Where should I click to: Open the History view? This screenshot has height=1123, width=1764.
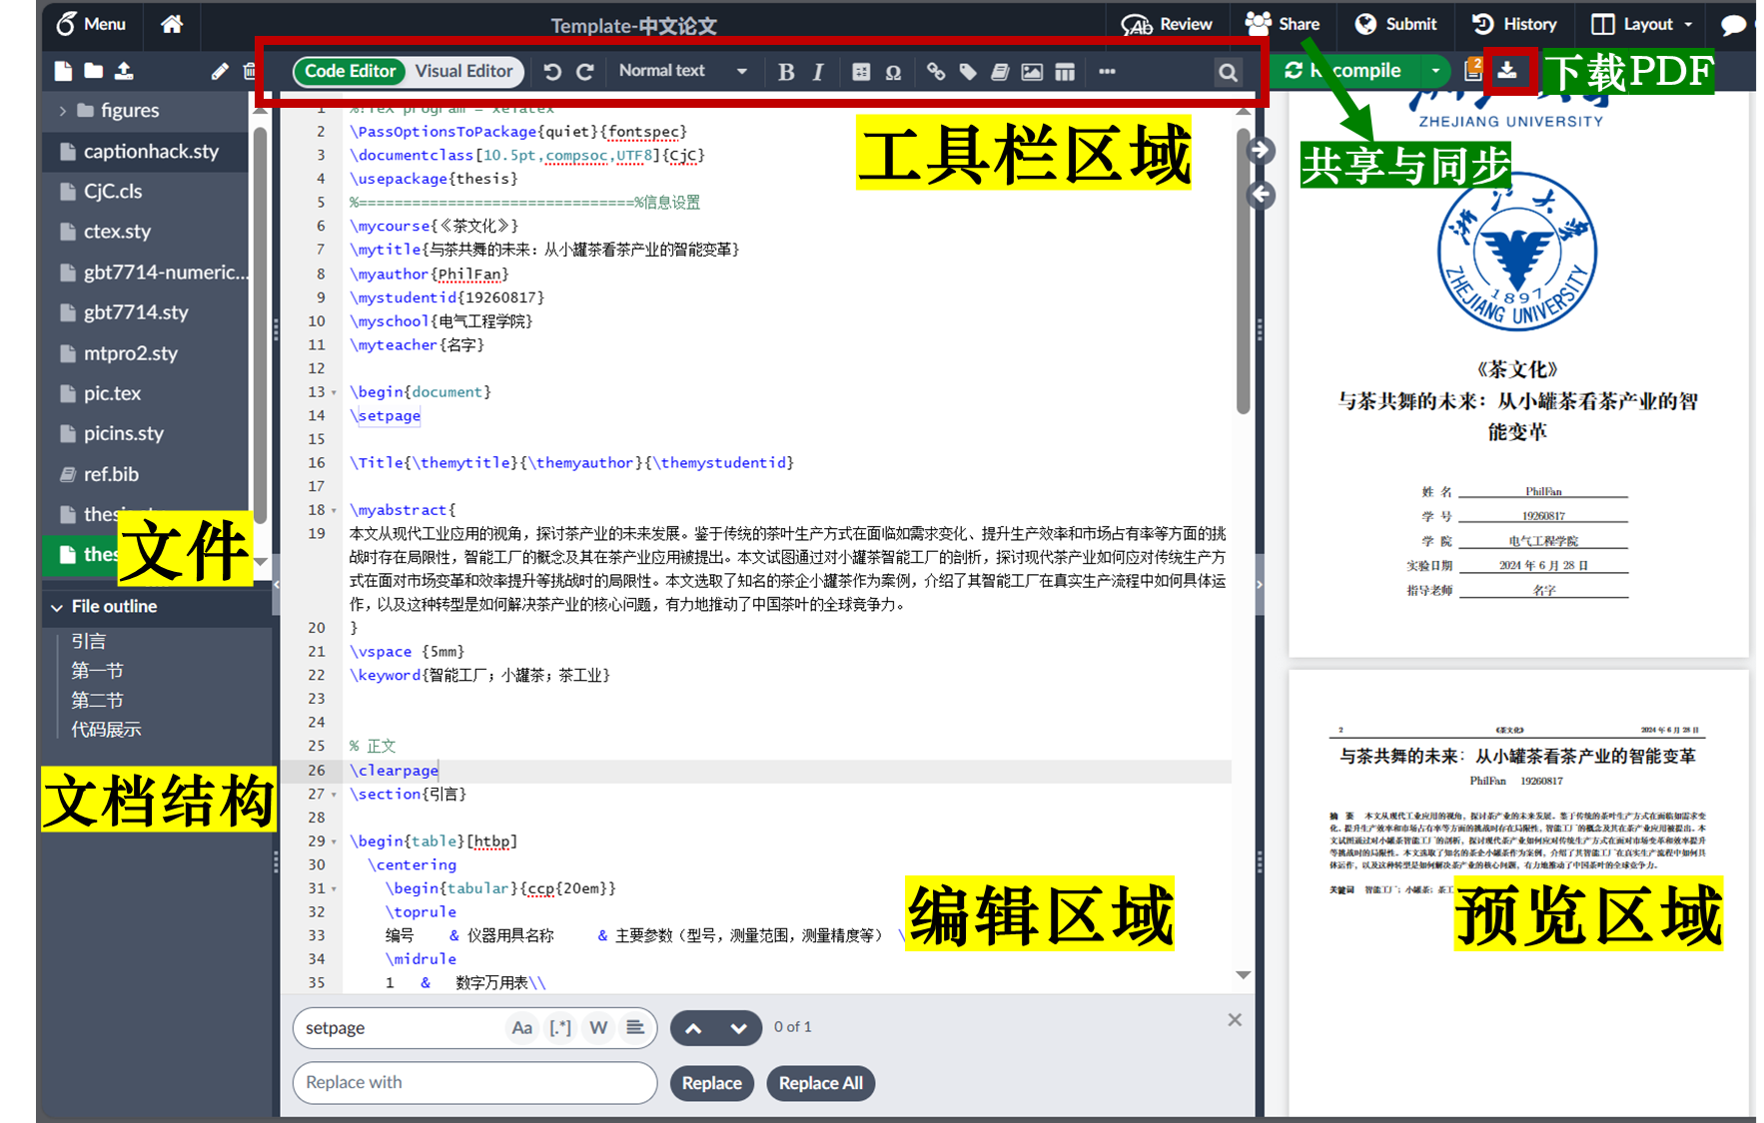click(x=1514, y=24)
